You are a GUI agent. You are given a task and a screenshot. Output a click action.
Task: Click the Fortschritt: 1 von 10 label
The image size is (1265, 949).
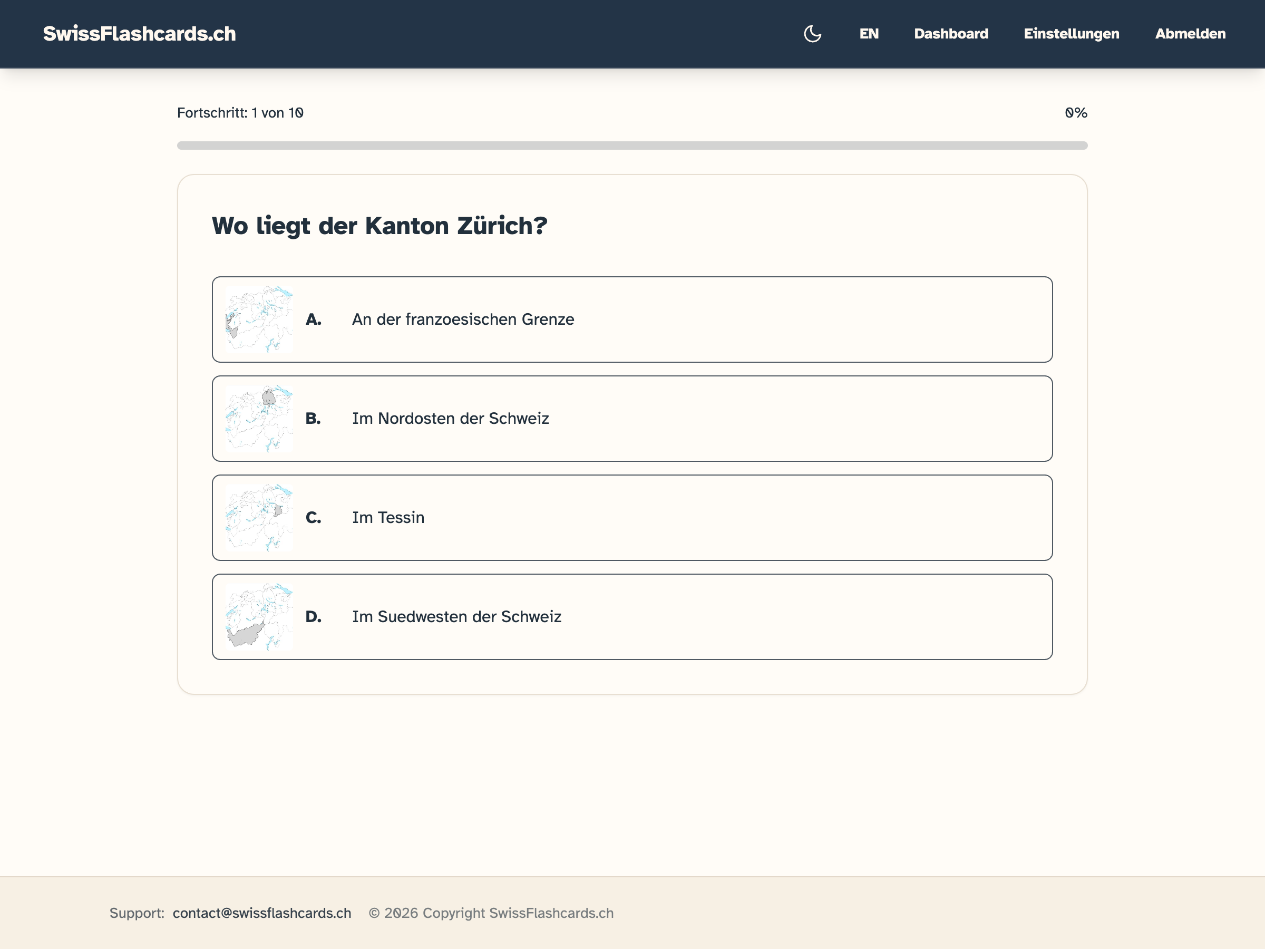point(240,113)
